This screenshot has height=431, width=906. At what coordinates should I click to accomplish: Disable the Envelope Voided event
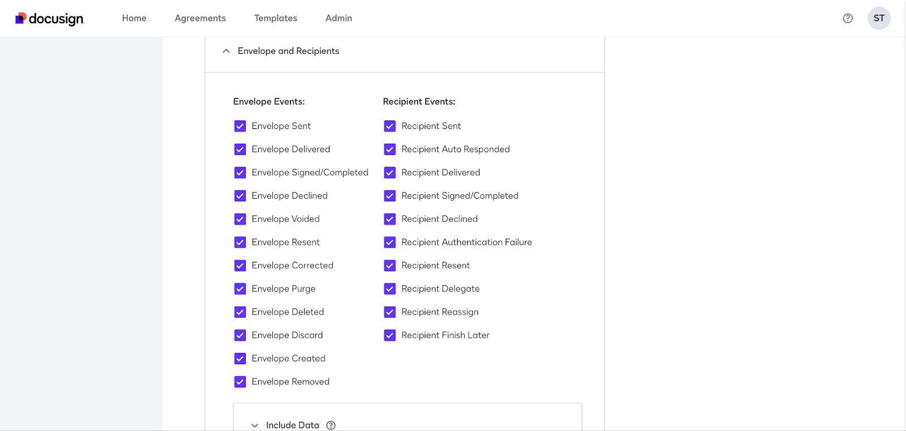tap(240, 219)
